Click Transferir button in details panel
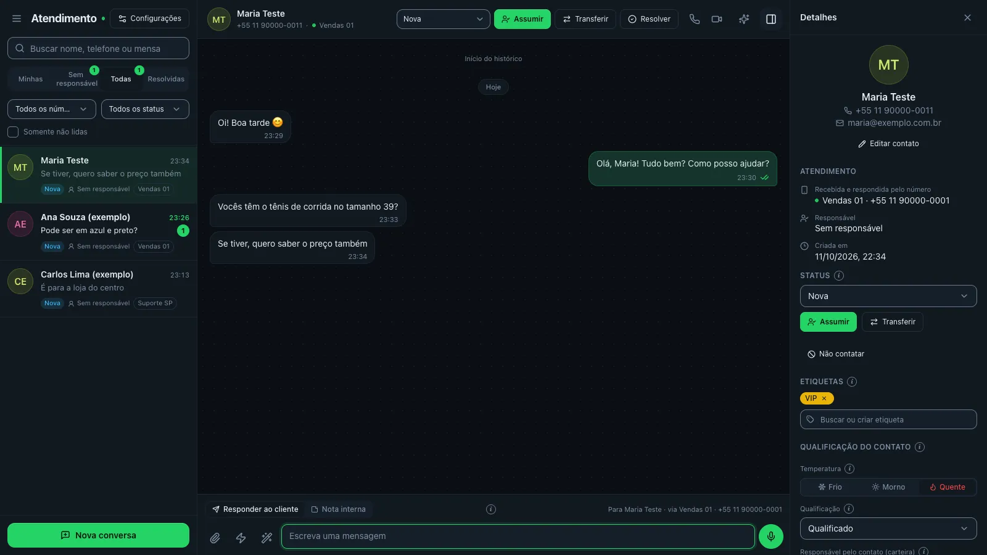987x555 pixels. point(893,322)
